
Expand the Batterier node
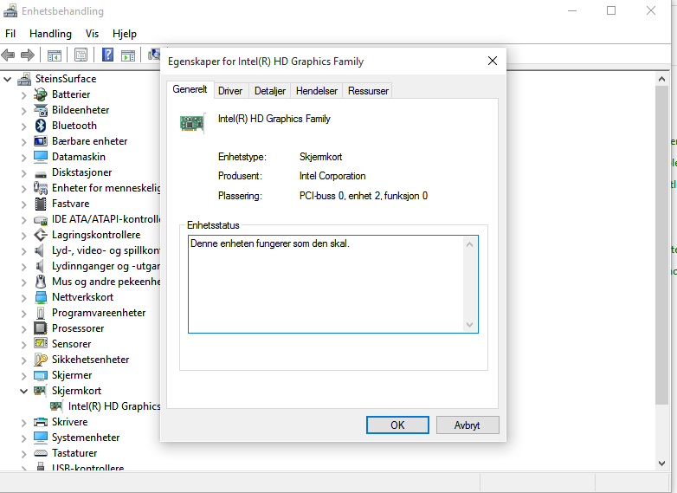tap(23, 95)
